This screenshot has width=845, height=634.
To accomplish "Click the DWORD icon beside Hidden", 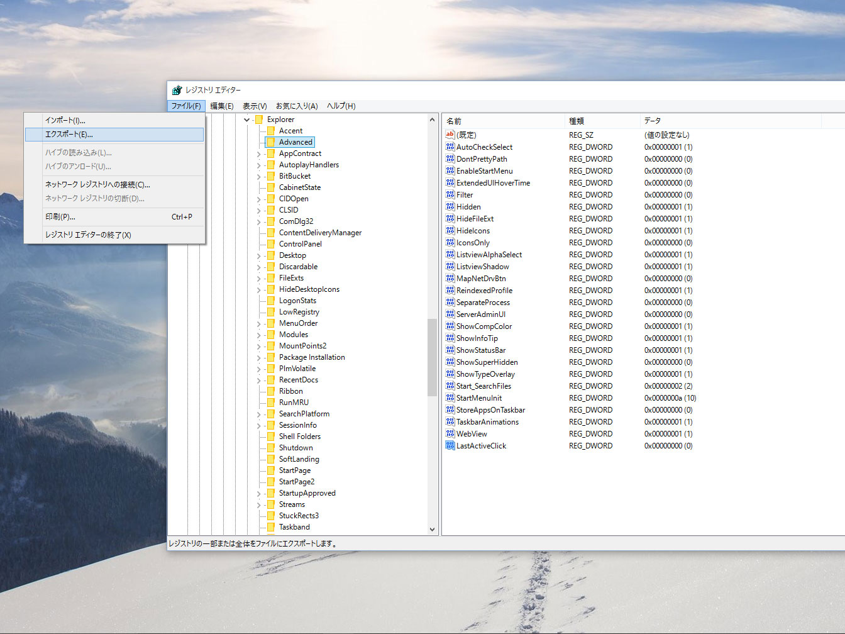I will tap(450, 206).
